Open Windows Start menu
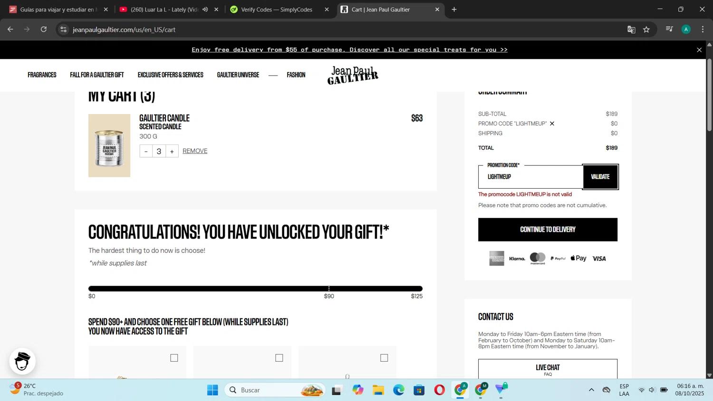Image resolution: width=713 pixels, height=401 pixels. point(212,390)
